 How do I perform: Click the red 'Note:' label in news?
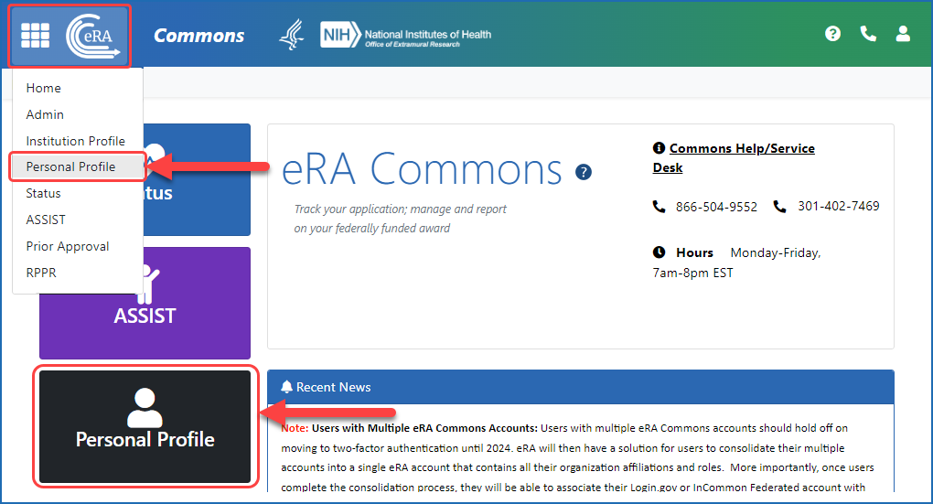tap(295, 428)
